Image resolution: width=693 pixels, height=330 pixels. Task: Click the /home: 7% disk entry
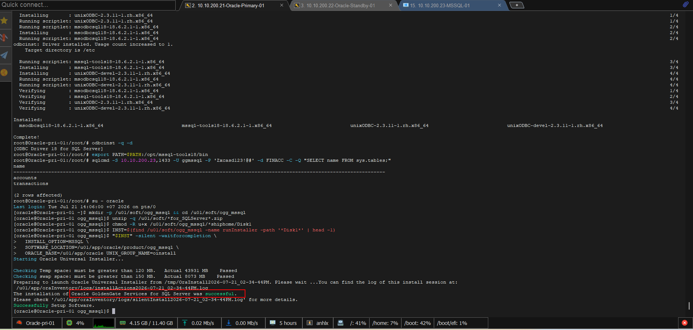(385, 323)
